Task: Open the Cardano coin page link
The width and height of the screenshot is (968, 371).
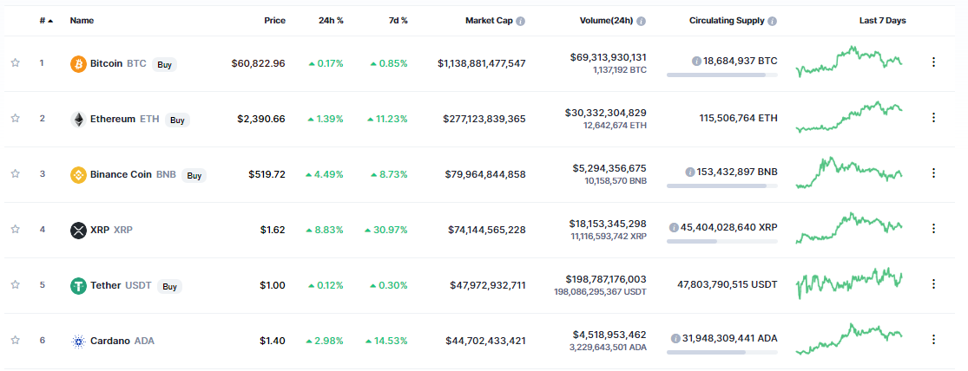Action: 110,340
